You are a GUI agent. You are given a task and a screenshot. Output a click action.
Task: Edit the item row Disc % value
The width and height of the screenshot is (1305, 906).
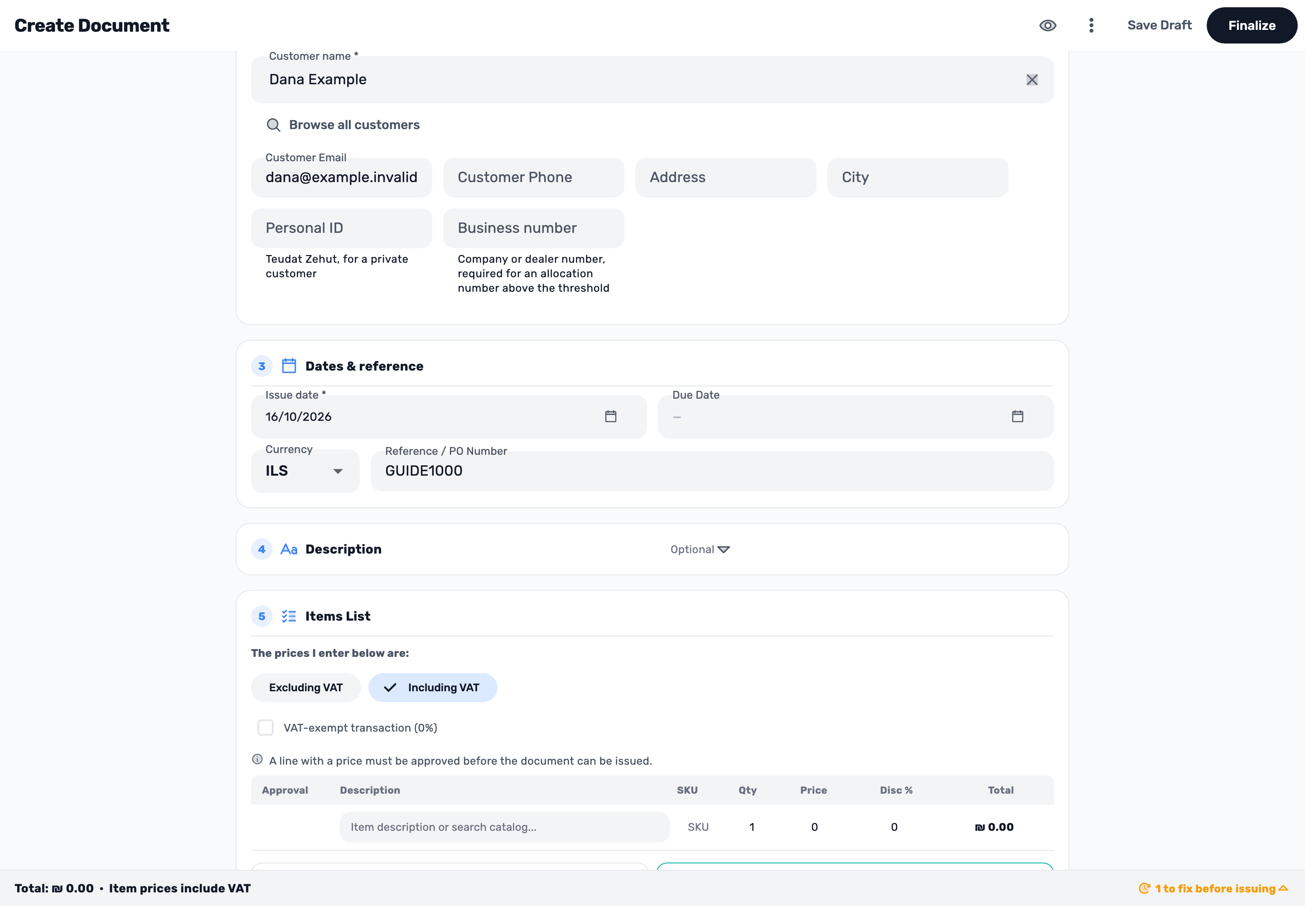click(x=894, y=827)
